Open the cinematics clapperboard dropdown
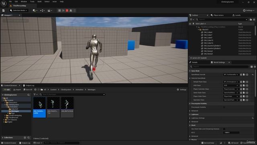 coord(50,10)
